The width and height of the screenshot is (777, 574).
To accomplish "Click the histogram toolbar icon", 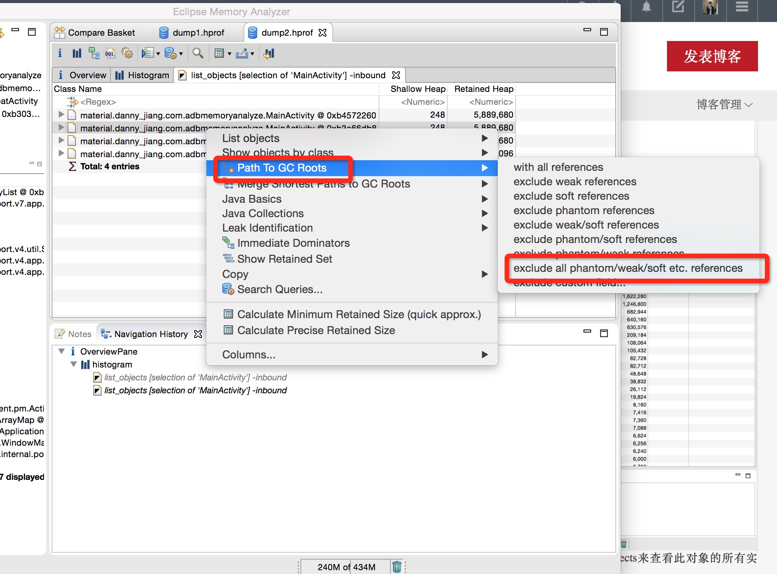I will click(x=77, y=54).
